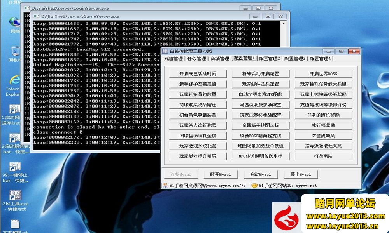Image resolution: width=389 pixels, height=233 pixels.
Task: Switch to the 充值管理 tab
Action: (x=173, y=59)
